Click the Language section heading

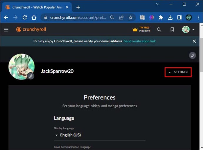(x=64, y=118)
